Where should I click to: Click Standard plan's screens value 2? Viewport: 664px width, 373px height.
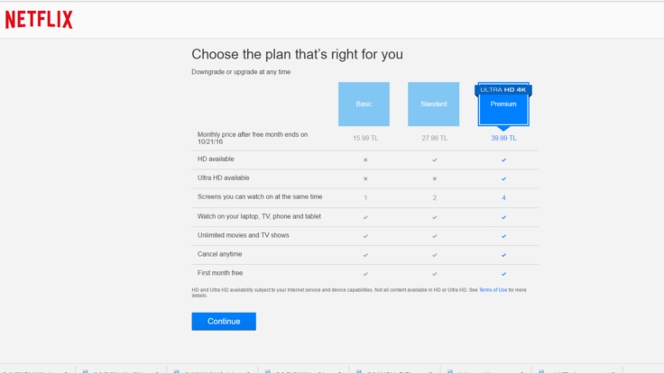[435, 198]
